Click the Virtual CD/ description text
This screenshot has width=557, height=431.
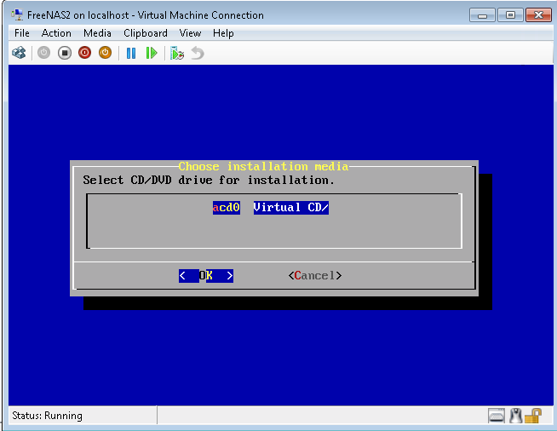coord(291,208)
